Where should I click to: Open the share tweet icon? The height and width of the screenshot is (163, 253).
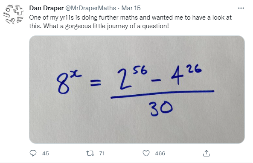click(206, 153)
